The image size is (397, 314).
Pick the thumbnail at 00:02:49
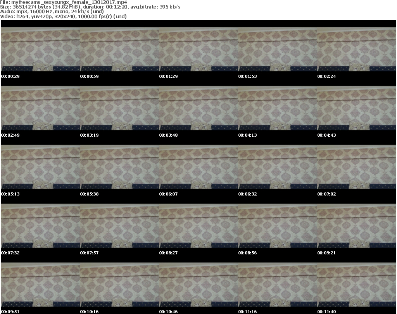click(40, 108)
